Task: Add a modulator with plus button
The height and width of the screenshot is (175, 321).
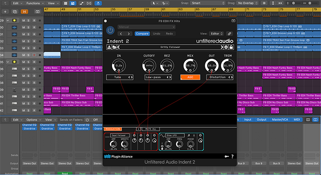Action: 138,129
